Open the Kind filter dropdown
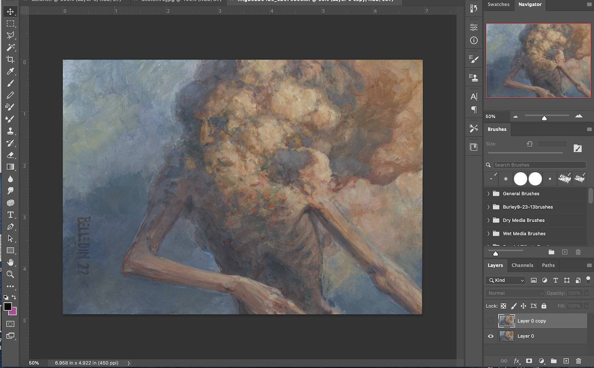The width and height of the screenshot is (594, 368). point(506,280)
